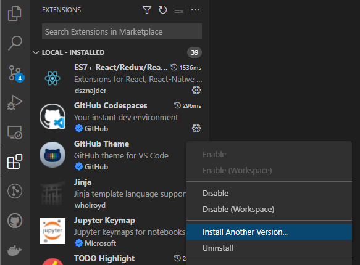Click the ES7+ React extension logo
The image size is (360, 265).
click(x=52, y=78)
